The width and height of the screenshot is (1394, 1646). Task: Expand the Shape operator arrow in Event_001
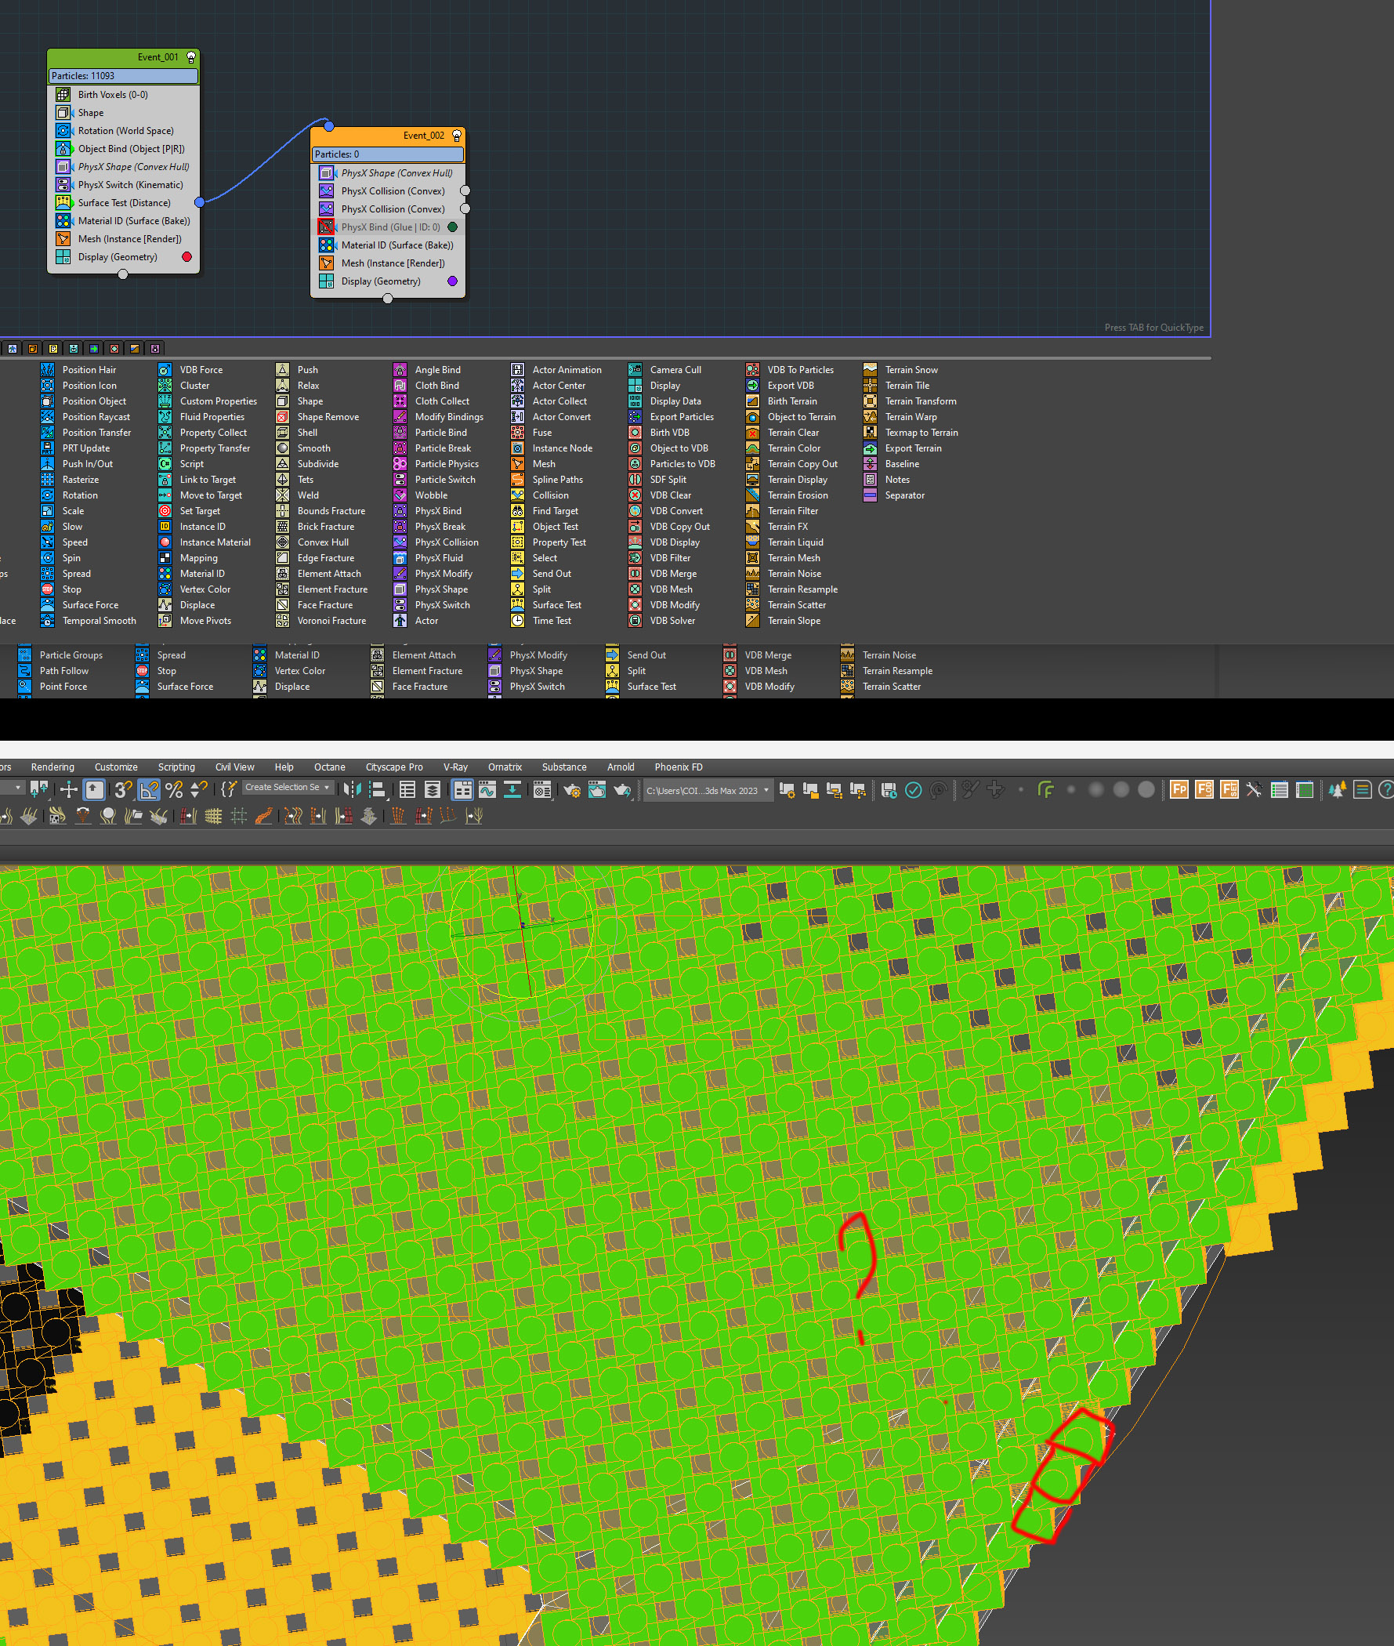[x=63, y=113]
